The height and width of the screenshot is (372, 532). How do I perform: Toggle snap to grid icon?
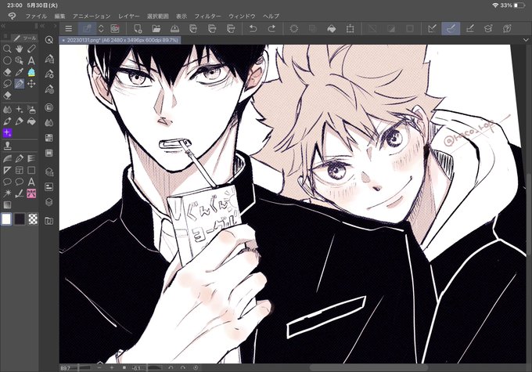click(x=469, y=28)
